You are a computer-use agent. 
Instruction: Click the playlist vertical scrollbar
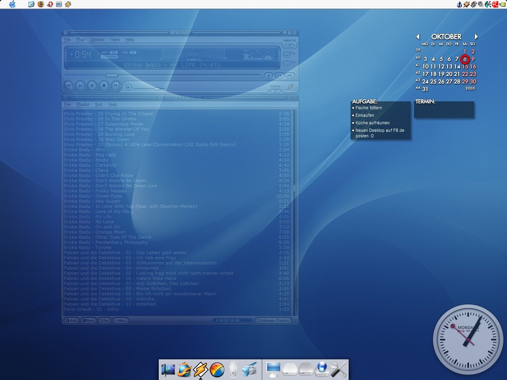(x=294, y=212)
